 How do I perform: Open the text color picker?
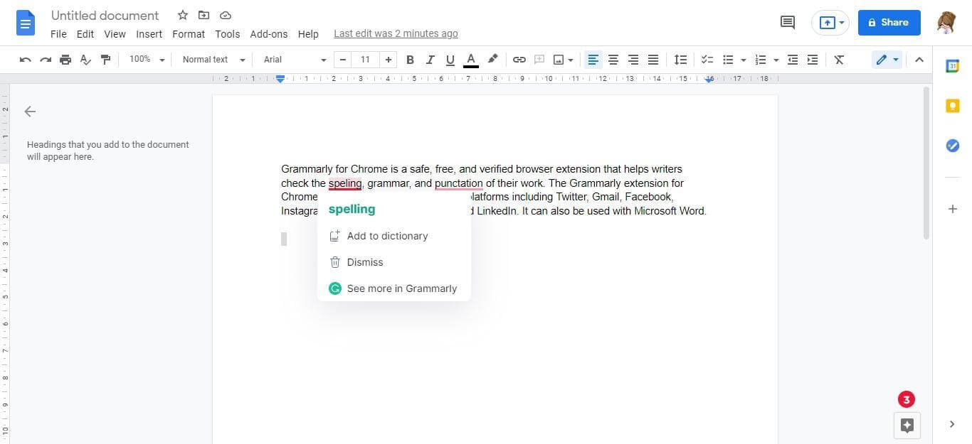[x=470, y=60]
